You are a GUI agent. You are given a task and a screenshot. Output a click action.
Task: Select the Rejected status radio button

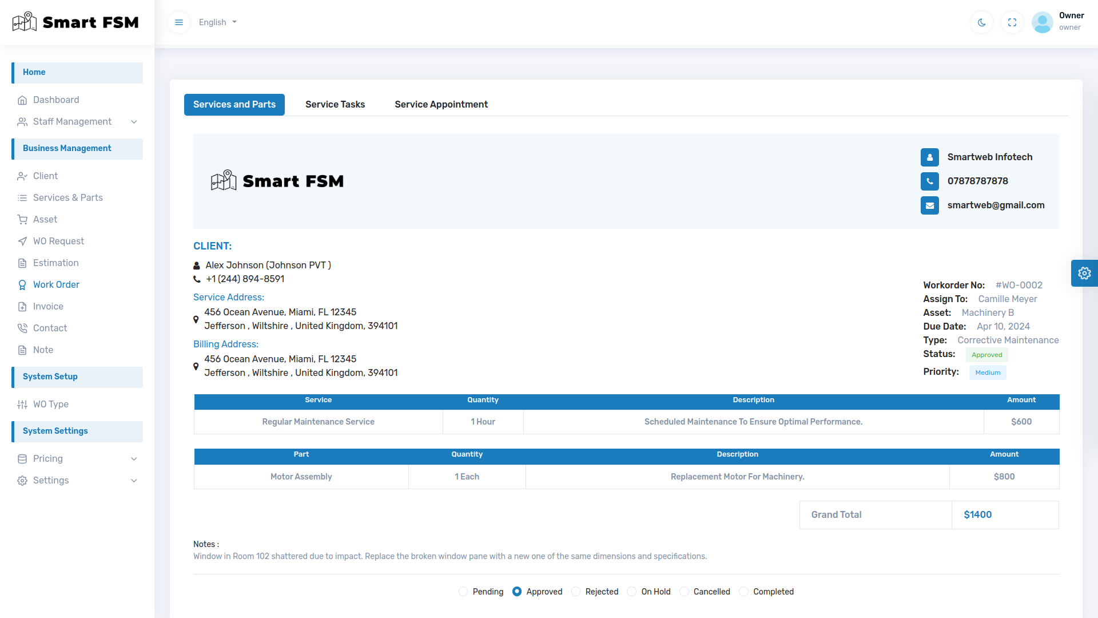click(x=576, y=592)
